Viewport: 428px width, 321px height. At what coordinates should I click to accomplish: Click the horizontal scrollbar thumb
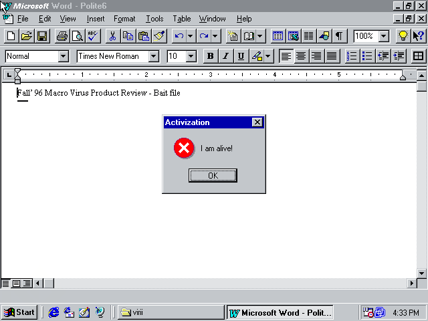pos(49,284)
